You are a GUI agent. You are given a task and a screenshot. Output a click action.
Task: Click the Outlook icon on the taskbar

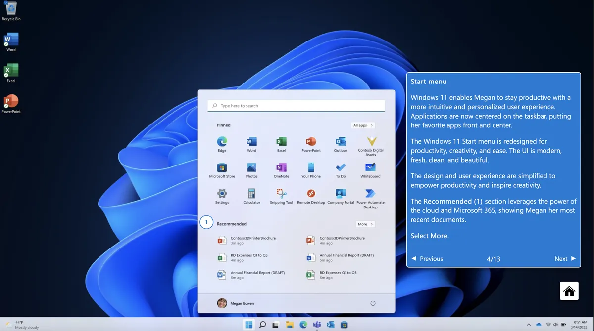tap(331, 325)
